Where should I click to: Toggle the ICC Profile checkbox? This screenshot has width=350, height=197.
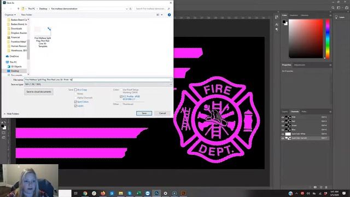click(121, 96)
